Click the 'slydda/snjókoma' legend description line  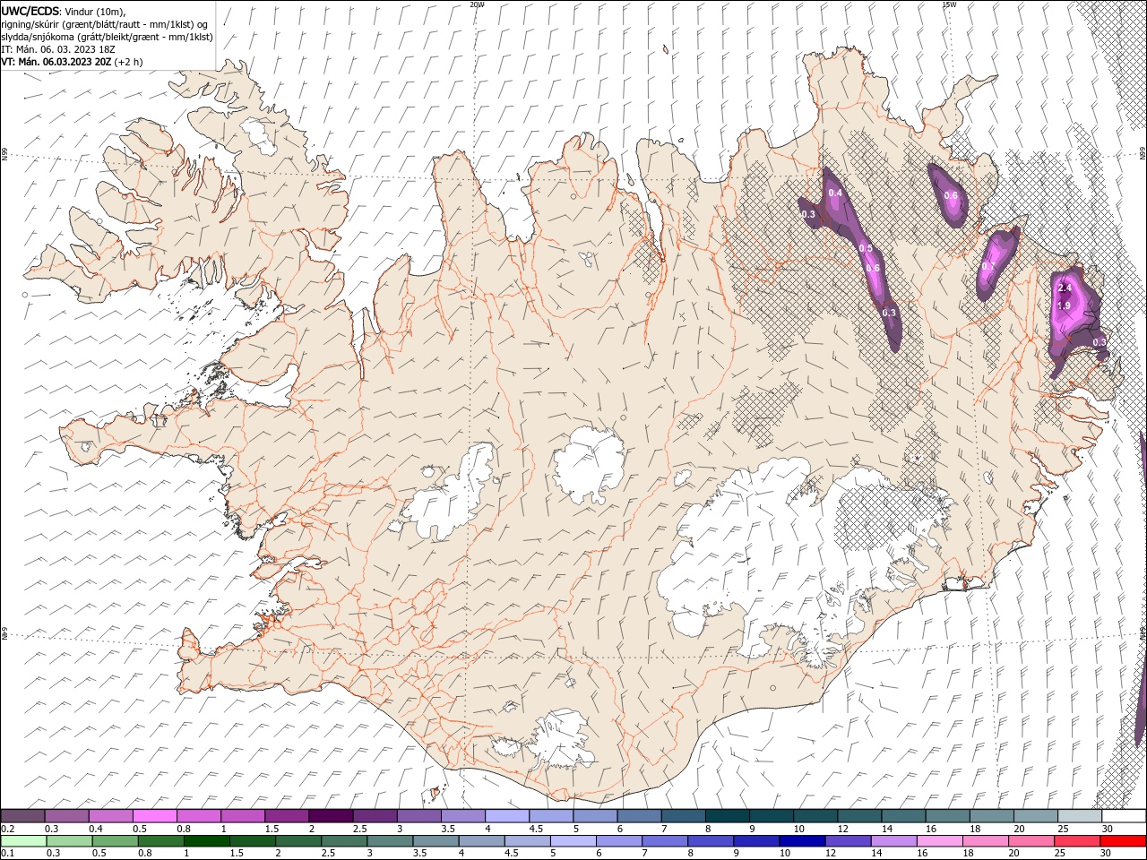click(107, 37)
